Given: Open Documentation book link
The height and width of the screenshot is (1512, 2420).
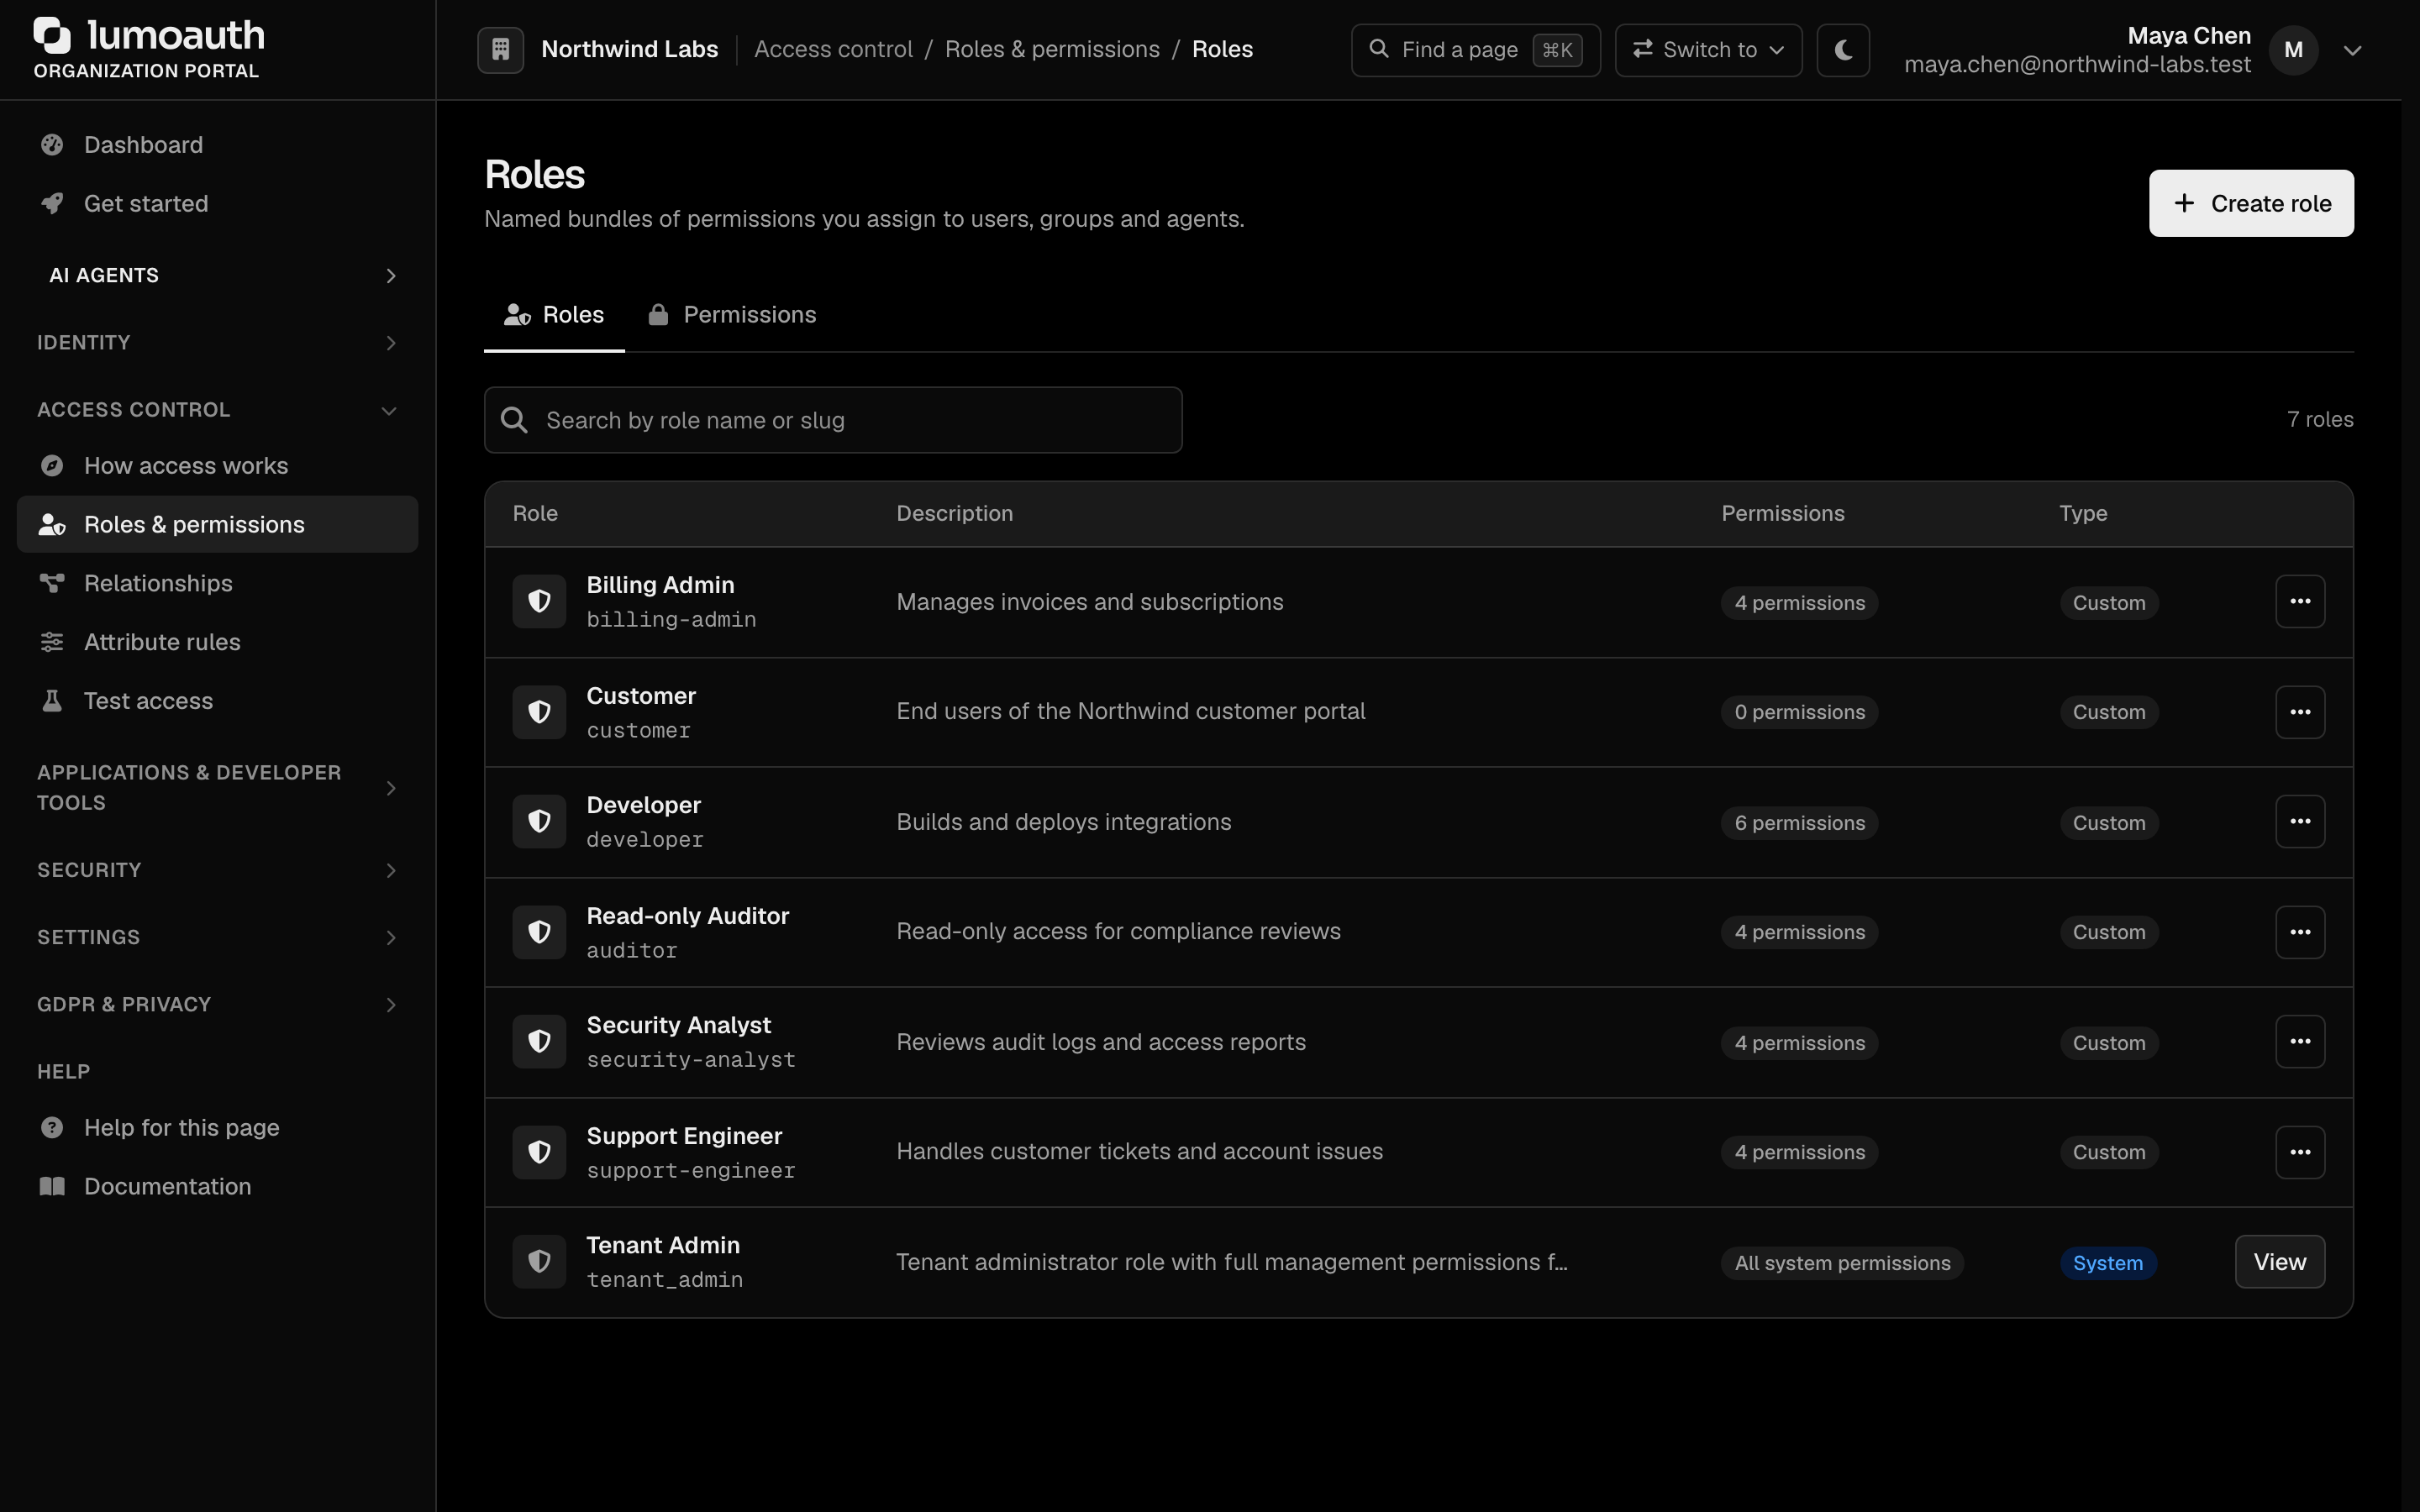Looking at the screenshot, I should (x=217, y=1187).
